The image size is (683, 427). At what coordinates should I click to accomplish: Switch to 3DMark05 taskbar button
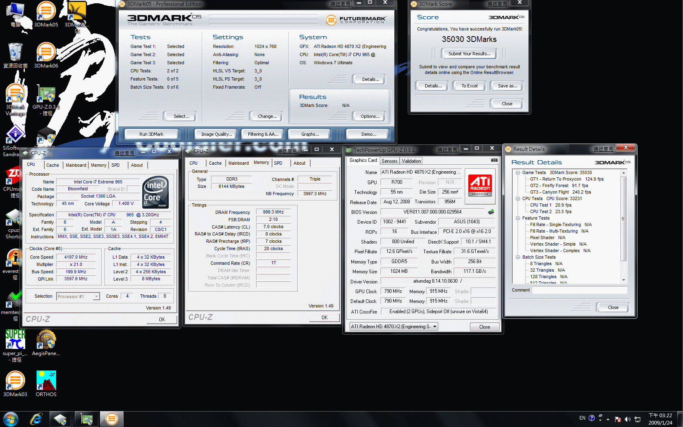click(111, 419)
